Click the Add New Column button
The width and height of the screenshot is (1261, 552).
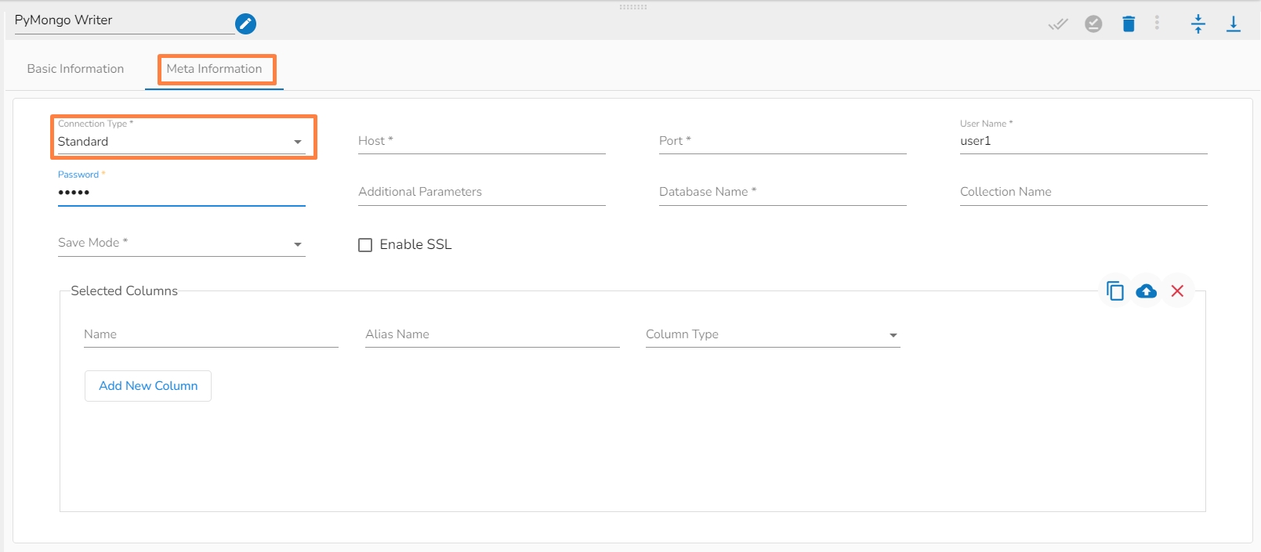148,386
